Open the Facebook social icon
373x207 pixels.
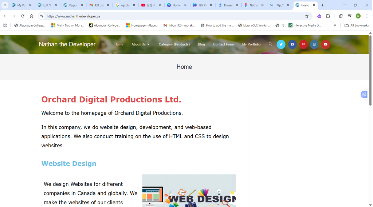(x=292, y=44)
